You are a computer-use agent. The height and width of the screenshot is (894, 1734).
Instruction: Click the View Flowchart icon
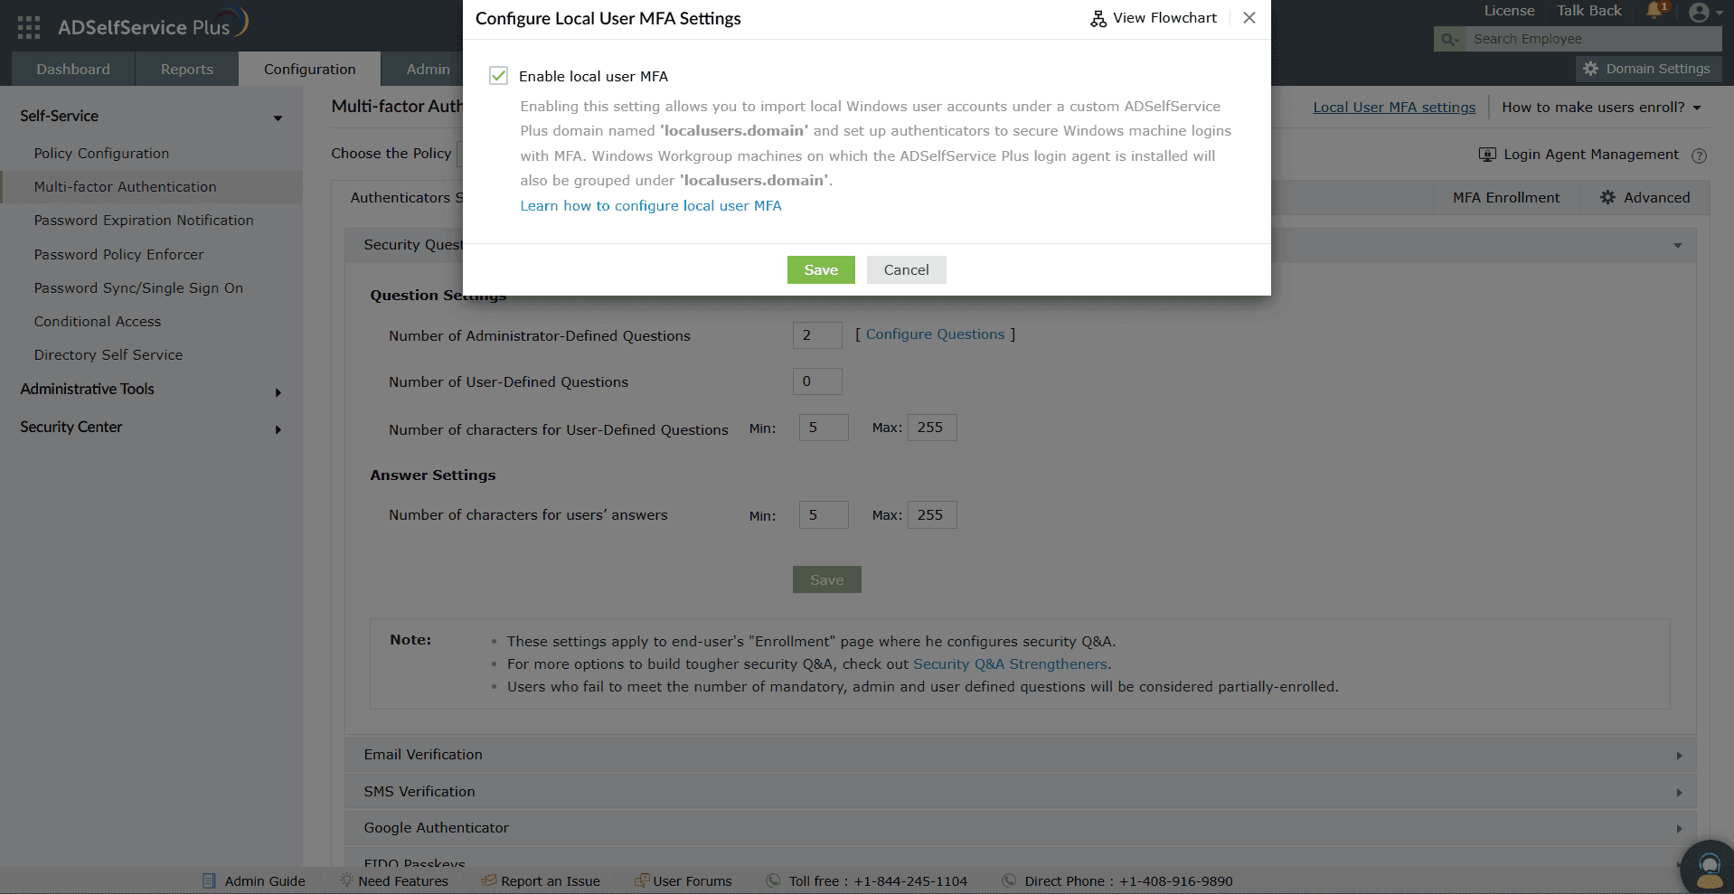coord(1098,17)
